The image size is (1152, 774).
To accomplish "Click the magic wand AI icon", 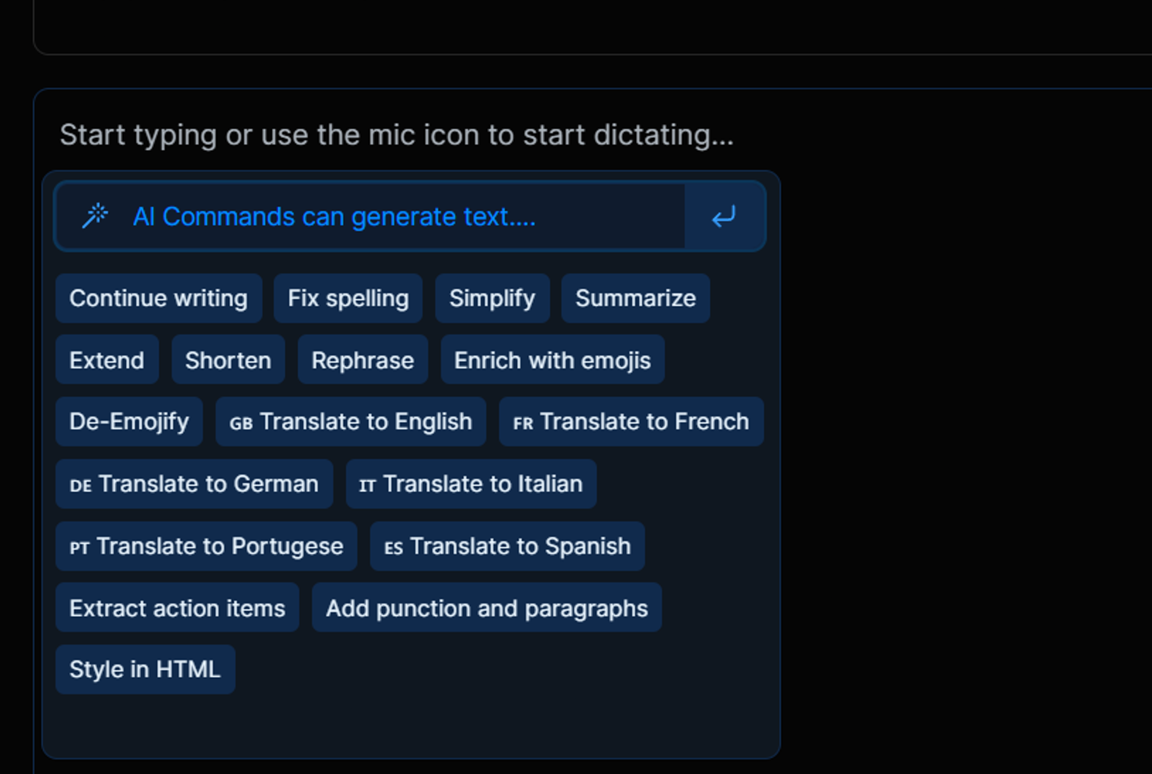I will coord(95,217).
